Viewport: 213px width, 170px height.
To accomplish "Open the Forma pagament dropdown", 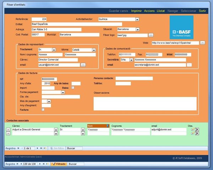I will click(x=63, y=92).
